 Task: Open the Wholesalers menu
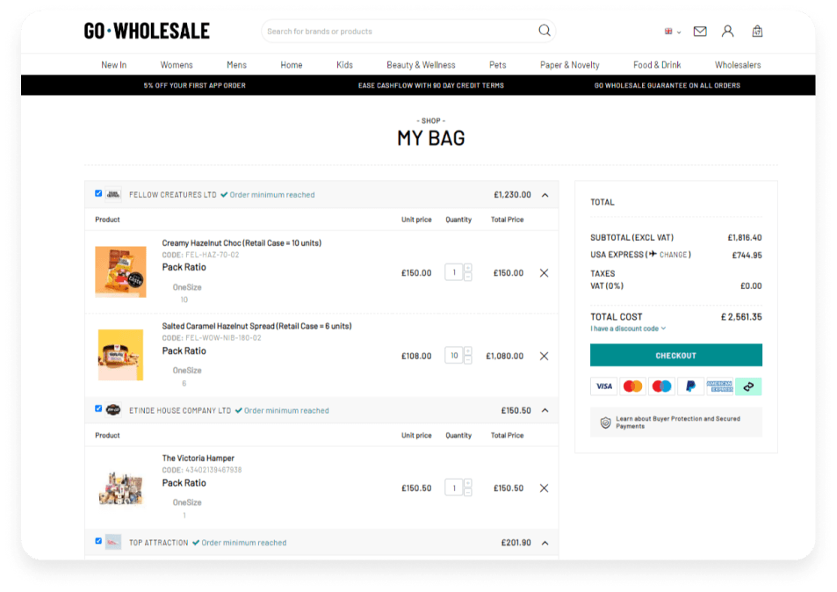(738, 65)
